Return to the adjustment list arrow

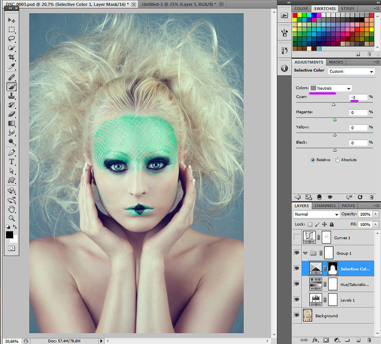[298, 197]
